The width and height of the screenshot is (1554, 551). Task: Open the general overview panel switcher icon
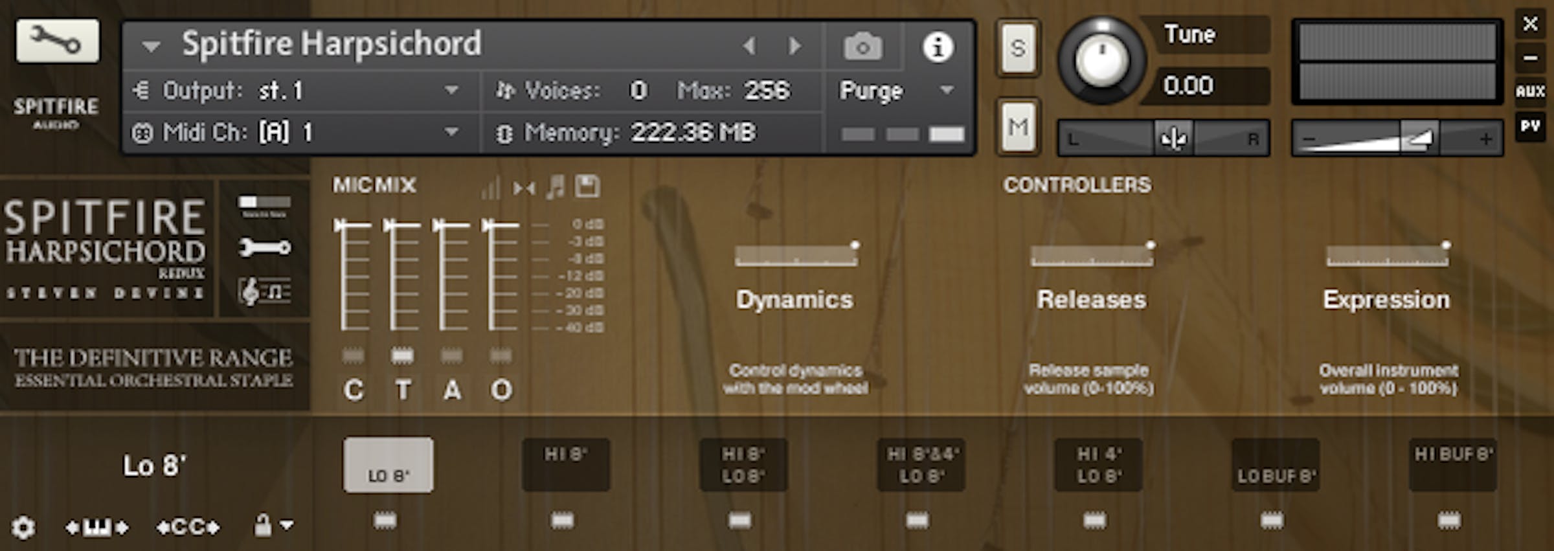(265, 206)
